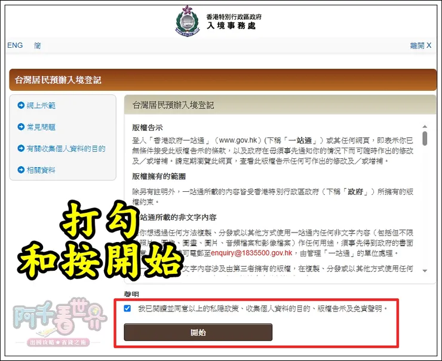The height and width of the screenshot is (361, 442).
Task: Click the Immigration Department emblem logo
Action: pos(187,21)
